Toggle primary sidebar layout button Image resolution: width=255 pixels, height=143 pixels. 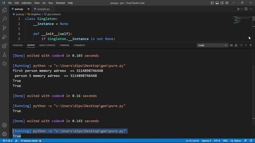click(212, 3)
